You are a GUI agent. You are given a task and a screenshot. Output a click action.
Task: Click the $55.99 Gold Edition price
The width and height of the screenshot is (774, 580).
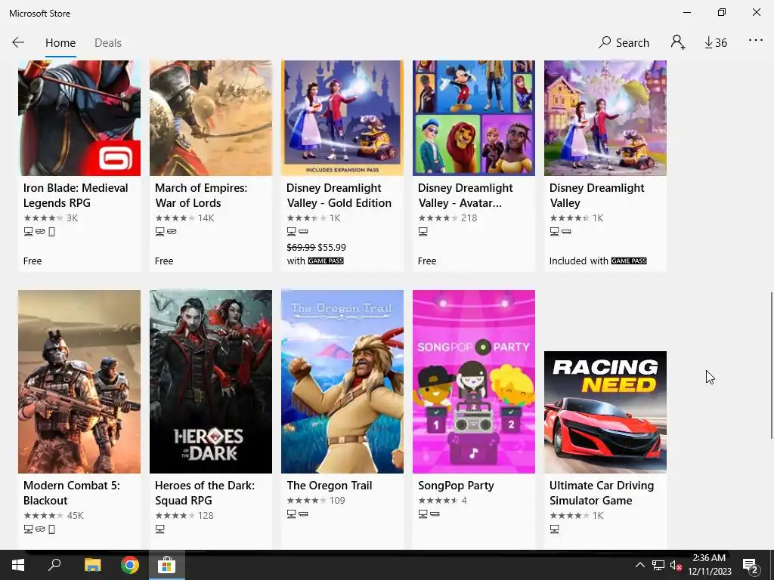332,247
